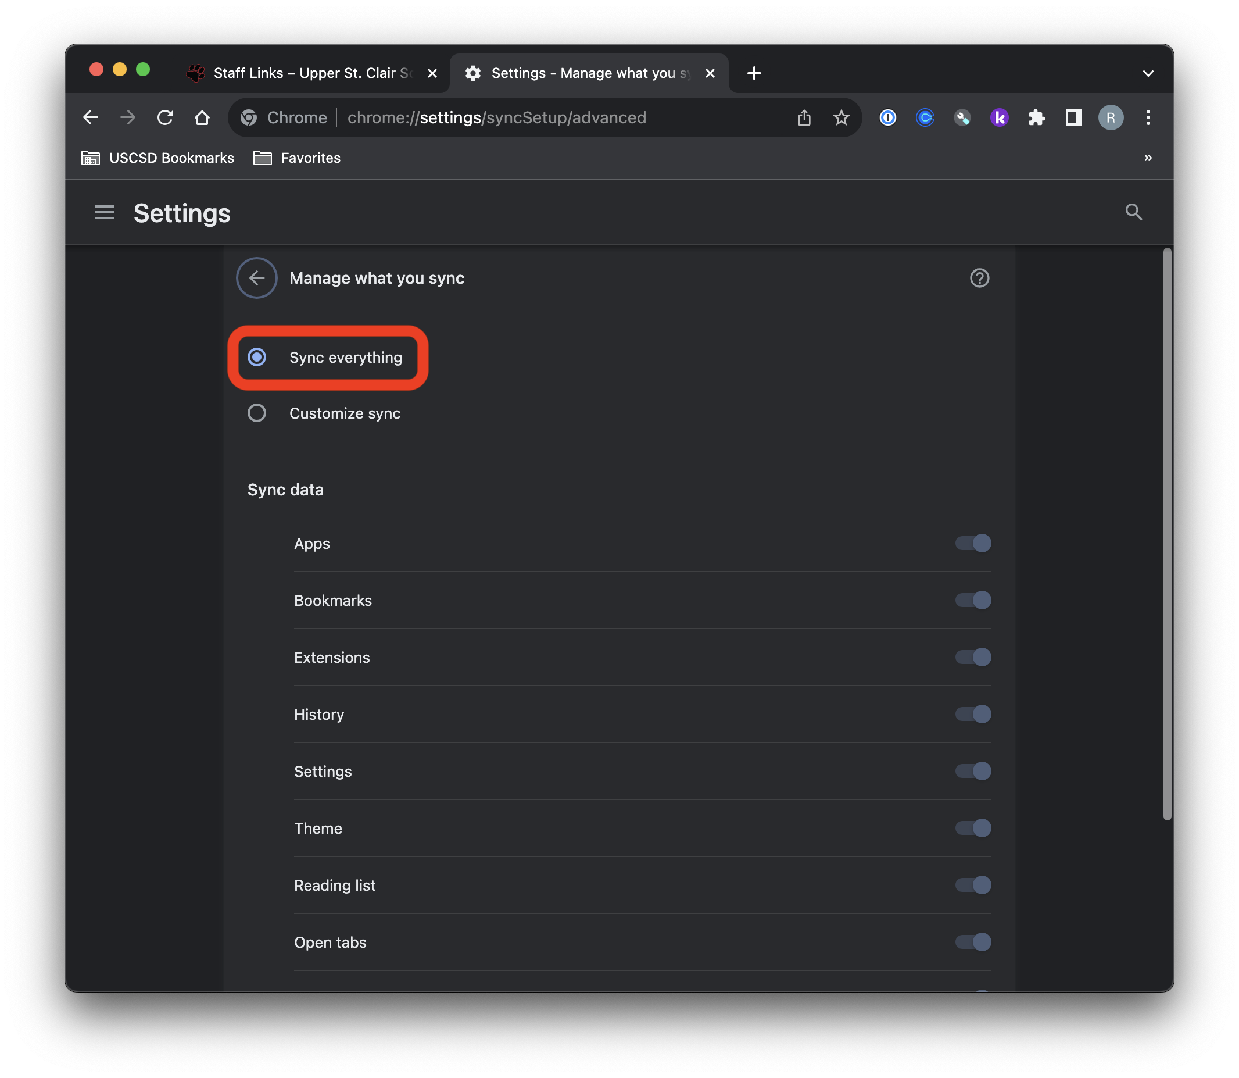
Task: Show hidden bookmarks with double chevron
Action: pyautogui.click(x=1148, y=158)
